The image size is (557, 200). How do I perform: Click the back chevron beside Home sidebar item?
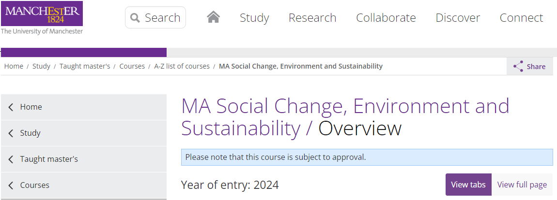click(x=11, y=107)
